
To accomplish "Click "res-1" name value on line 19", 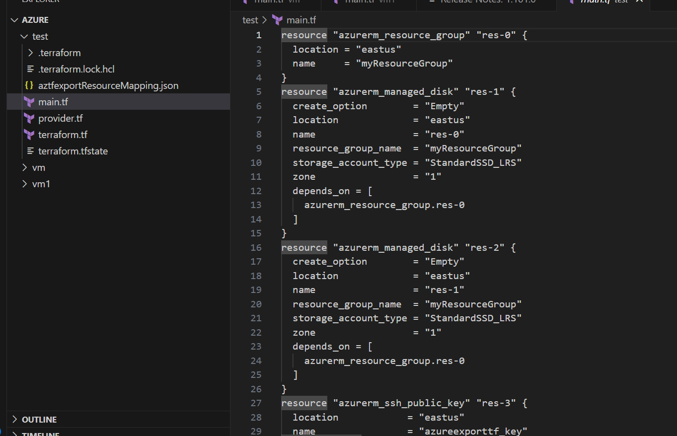I will (445, 290).
